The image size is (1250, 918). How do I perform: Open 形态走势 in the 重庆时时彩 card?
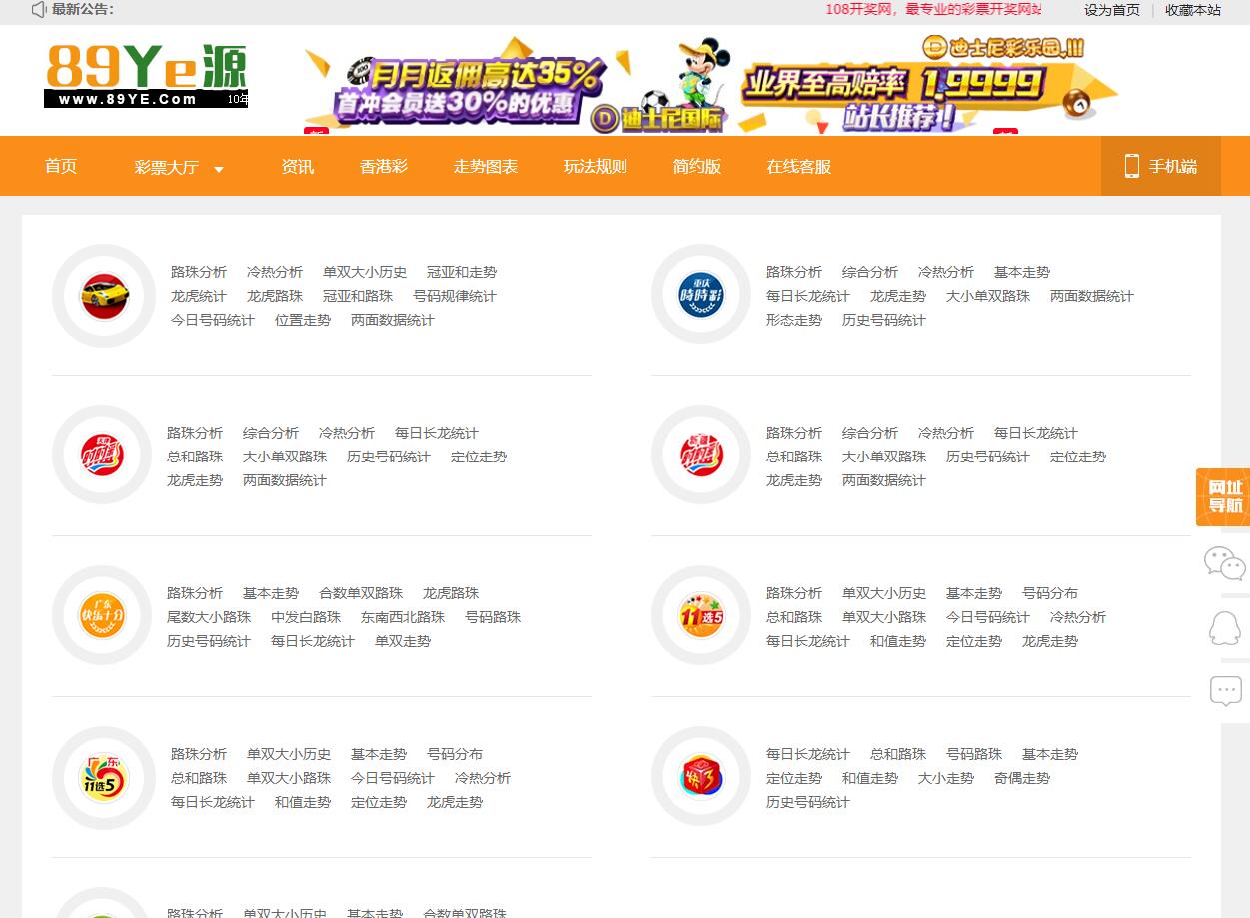(794, 320)
